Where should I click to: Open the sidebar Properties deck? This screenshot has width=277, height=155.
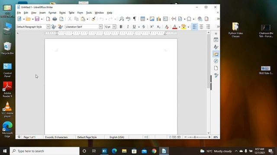(216, 40)
